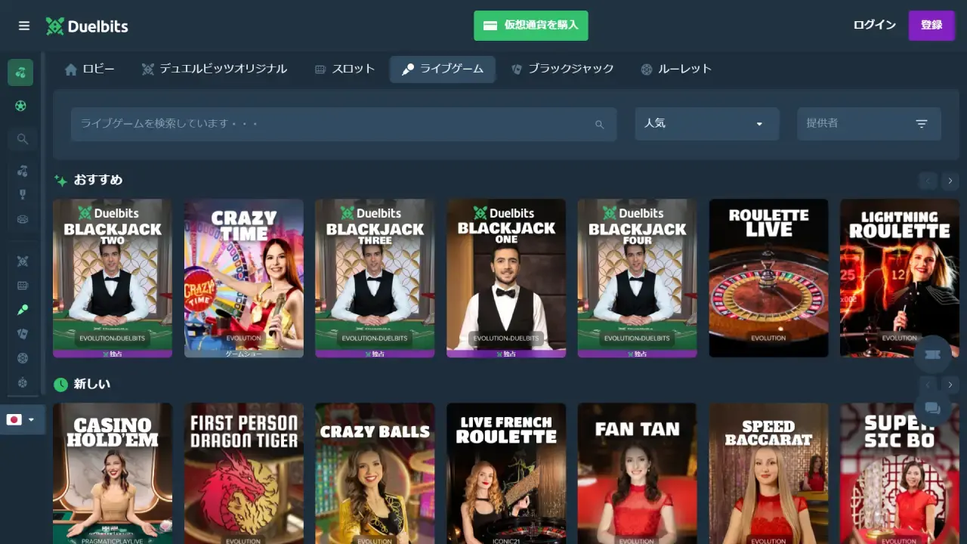
Task: Open the ブラックジャック tab
Action: tap(563, 70)
